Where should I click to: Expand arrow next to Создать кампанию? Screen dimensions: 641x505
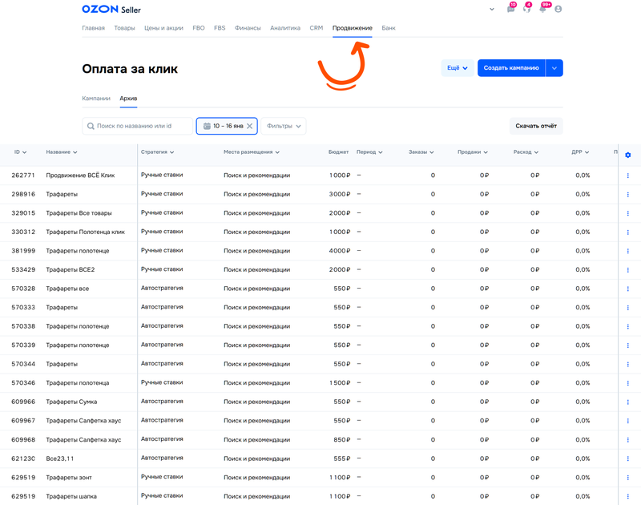click(x=554, y=68)
